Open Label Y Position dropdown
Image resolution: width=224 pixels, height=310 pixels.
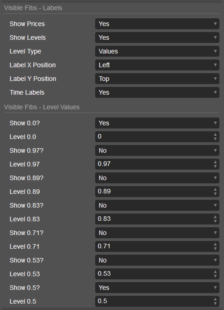tap(157, 79)
